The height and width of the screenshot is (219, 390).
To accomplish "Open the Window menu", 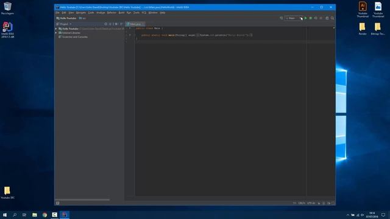I will coord(153,13).
